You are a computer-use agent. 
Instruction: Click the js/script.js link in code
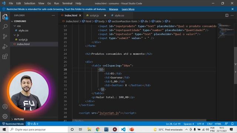[x=109, y=113]
